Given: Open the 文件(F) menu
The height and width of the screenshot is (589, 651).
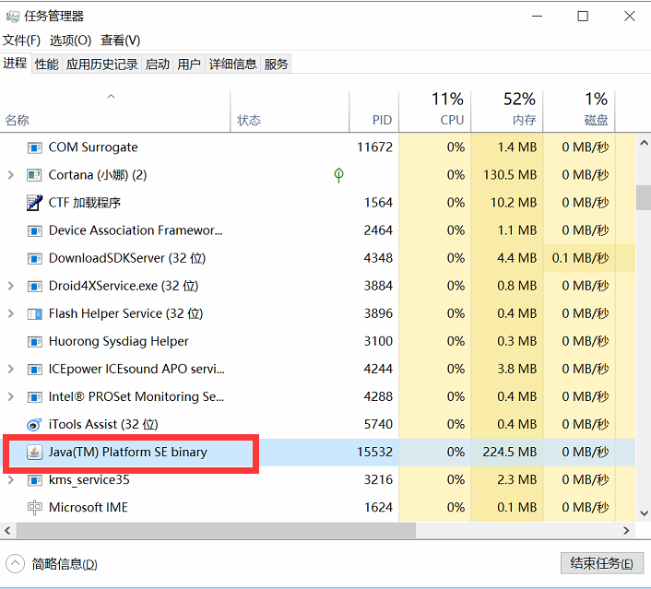Looking at the screenshot, I should click(x=21, y=41).
